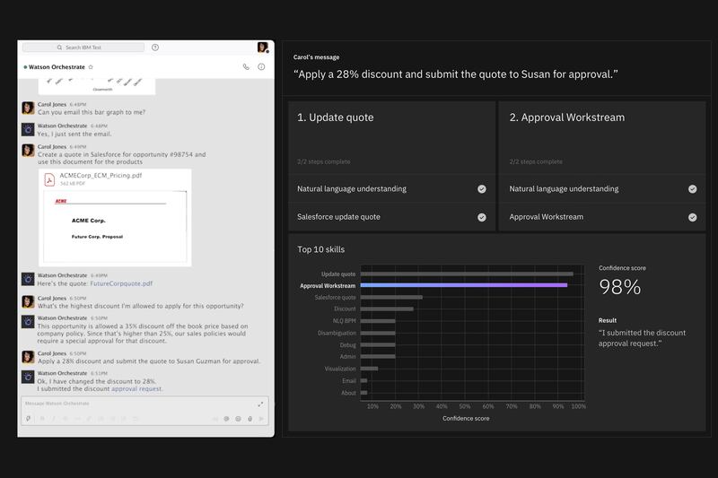Select the Approval Workstream confidence bar
The width and height of the screenshot is (718, 478).
pyautogui.click(x=463, y=285)
